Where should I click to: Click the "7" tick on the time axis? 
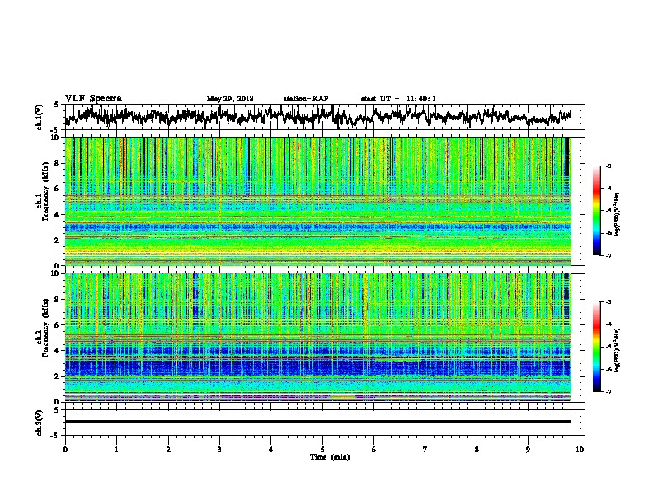(x=425, y=450)
